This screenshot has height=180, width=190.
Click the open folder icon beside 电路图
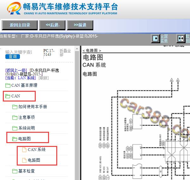[x=15, y=139]
